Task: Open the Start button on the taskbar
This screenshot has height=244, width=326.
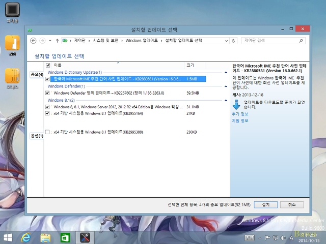Action: pyautogui.click(x=8, y=237)
